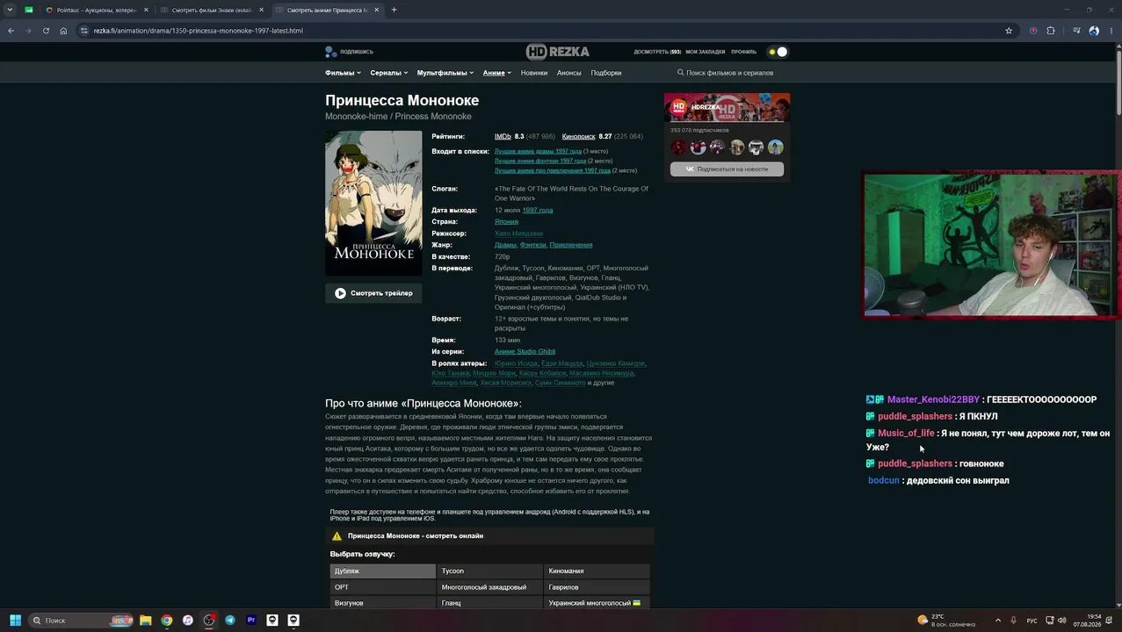1122x632 pixels.
Task: Open the 'Новинки' menu item
Action: click(534, 73)
